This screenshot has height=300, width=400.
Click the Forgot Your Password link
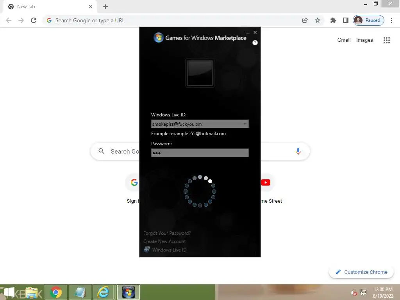tap(167, 233)
